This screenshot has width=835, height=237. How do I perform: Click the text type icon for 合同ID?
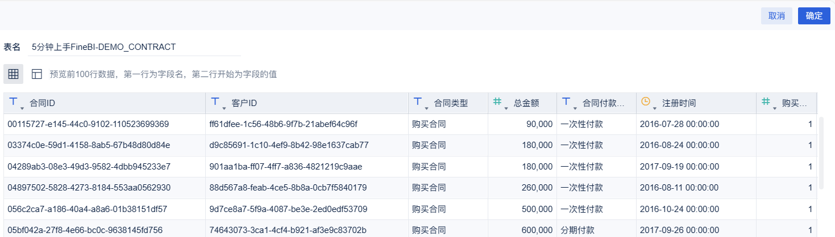point(14,102)
